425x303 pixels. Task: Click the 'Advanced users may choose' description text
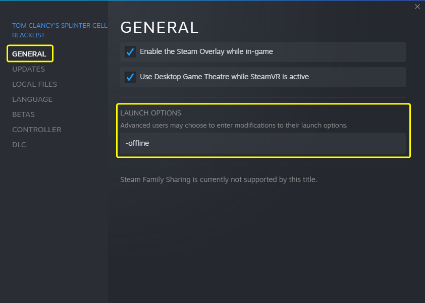[x=234, y=126]
